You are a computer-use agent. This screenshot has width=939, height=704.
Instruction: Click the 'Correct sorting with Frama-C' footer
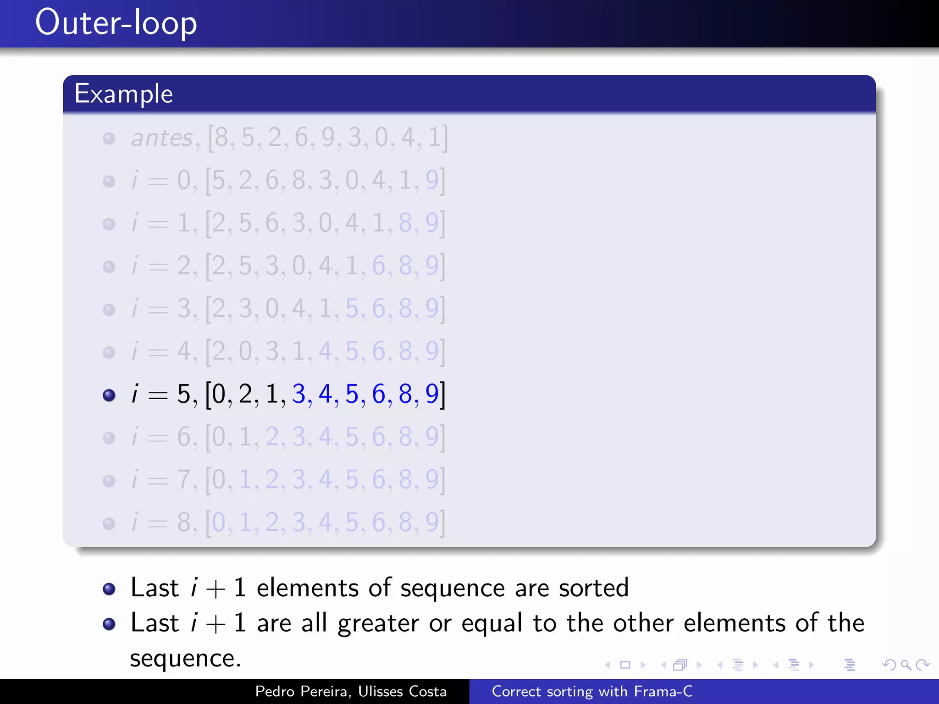[592, 691]
